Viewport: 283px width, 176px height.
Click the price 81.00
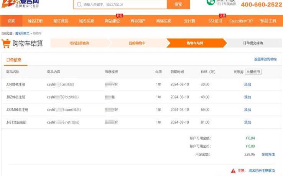tap(205, 122)
